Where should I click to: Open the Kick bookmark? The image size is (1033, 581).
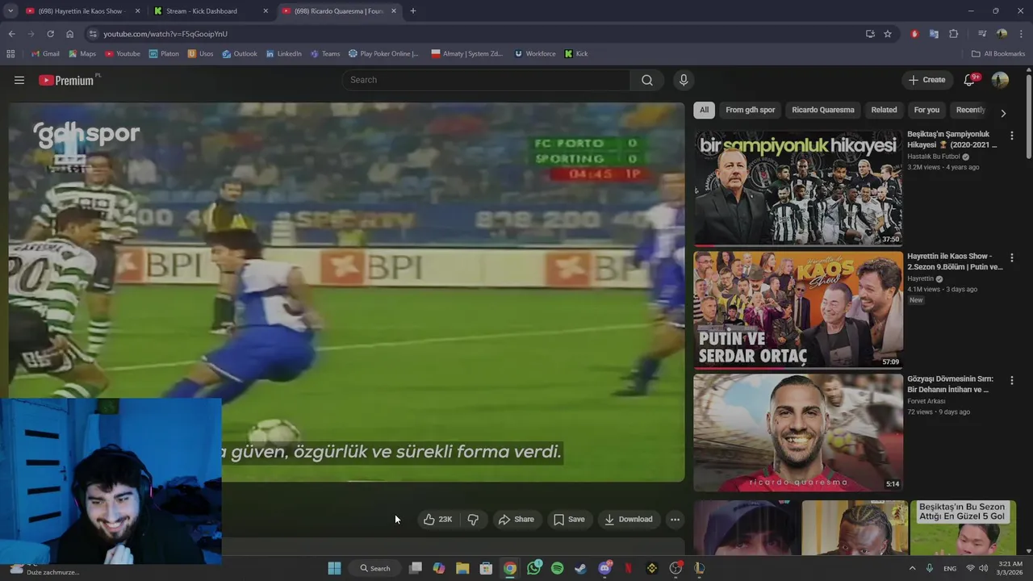pyautogui.click(x=576, y=54)
